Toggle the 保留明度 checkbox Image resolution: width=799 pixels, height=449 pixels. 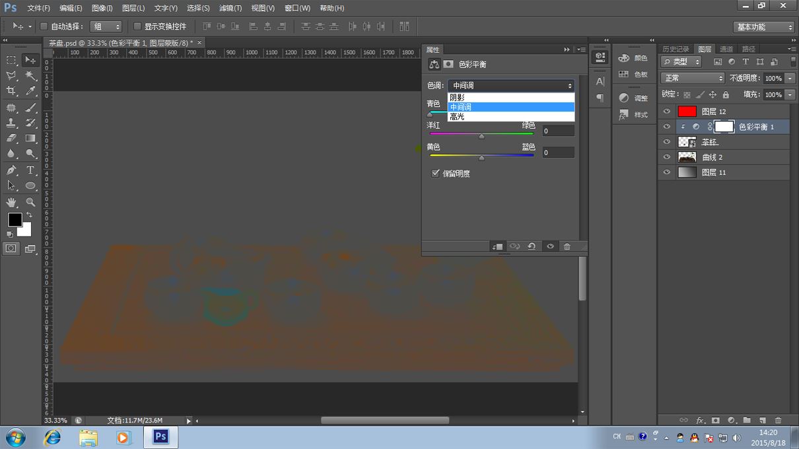(435, 174)
